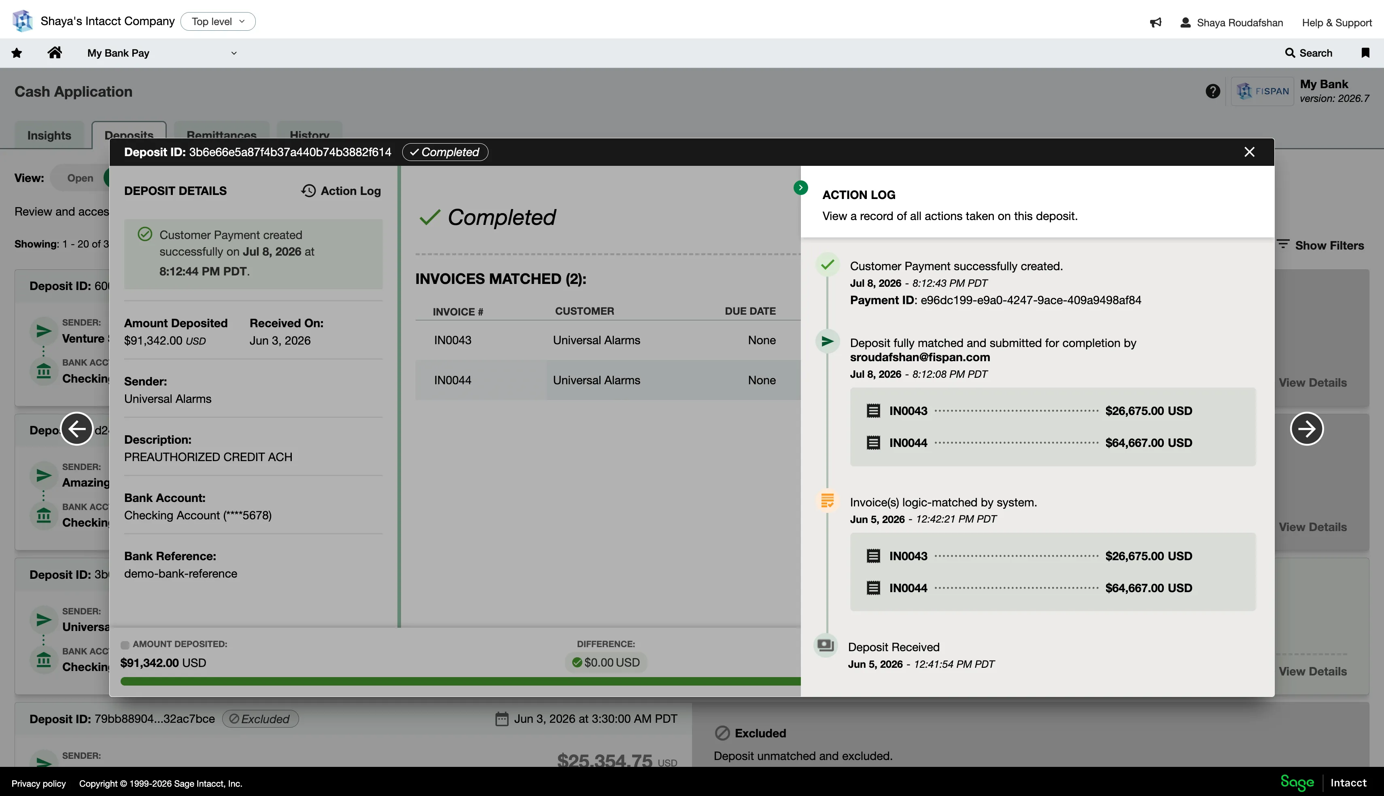
Task: Click the INVOICE # column header
Action: click(458, 311)
